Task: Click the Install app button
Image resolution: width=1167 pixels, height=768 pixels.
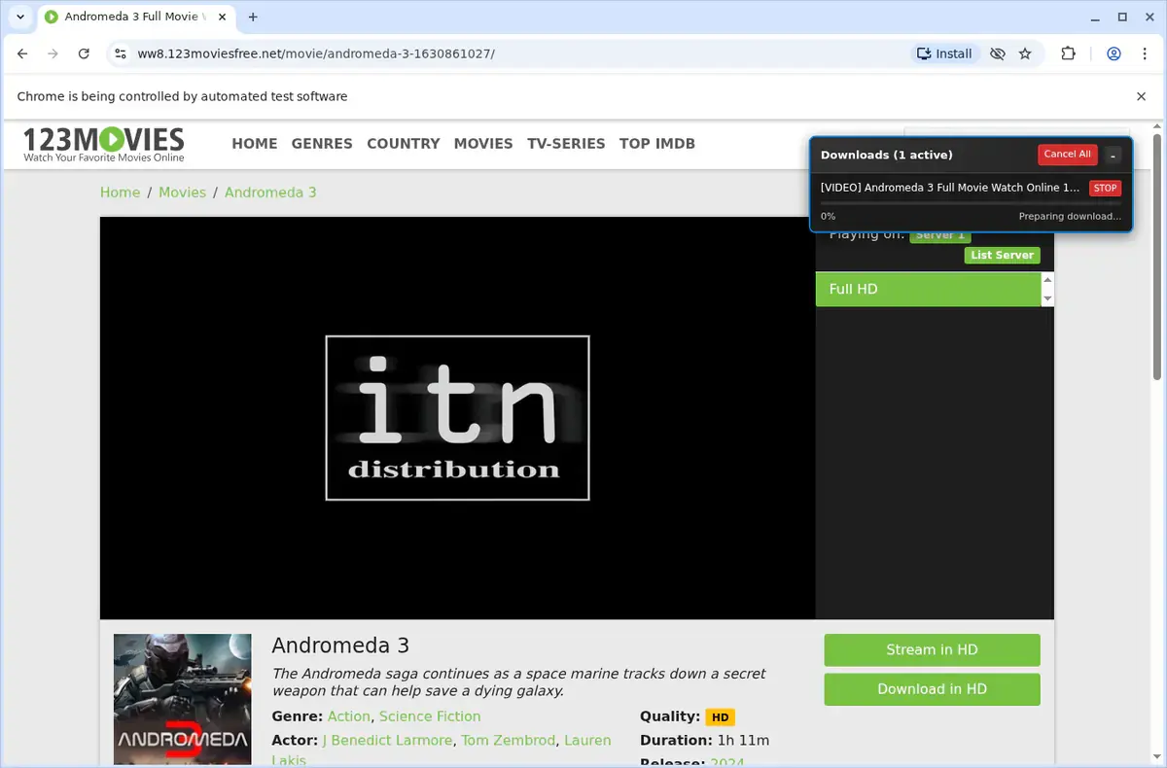Action: coord(943,53)
